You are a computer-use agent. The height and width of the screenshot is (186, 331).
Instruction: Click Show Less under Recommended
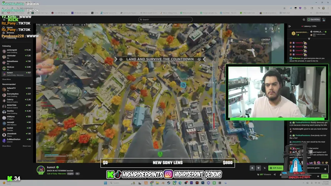[x=27, y=146]
